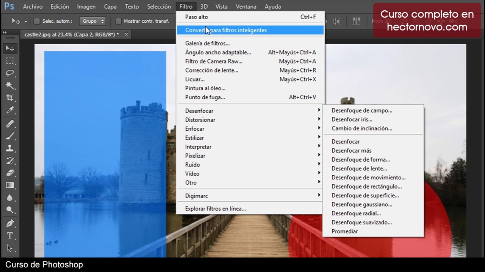Open the Archivo menu
Image resolution: width=485 pixels, height=272 pixels.
[x=33, y=6]
